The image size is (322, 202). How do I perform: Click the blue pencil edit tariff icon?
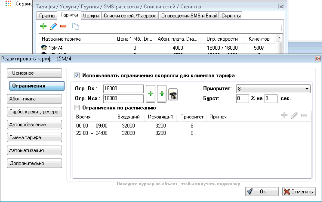(53, 26)
